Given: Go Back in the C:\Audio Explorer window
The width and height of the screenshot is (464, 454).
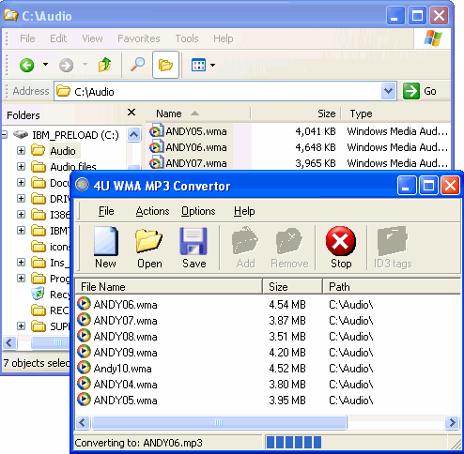Looking at the screenshot, I should [x=27, y=65].
